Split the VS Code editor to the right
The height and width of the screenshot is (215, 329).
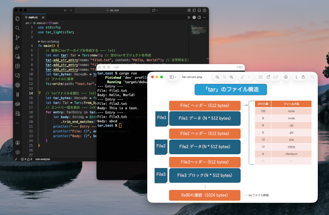click(x=199, y=17)
